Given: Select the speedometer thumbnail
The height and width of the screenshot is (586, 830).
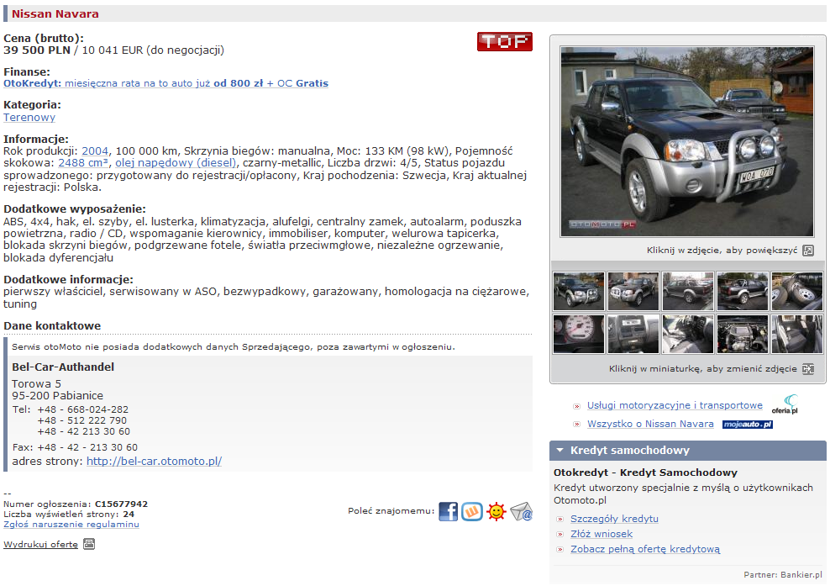Looking at the screenshot, I should pyautogui.click(x=579, y=334).
